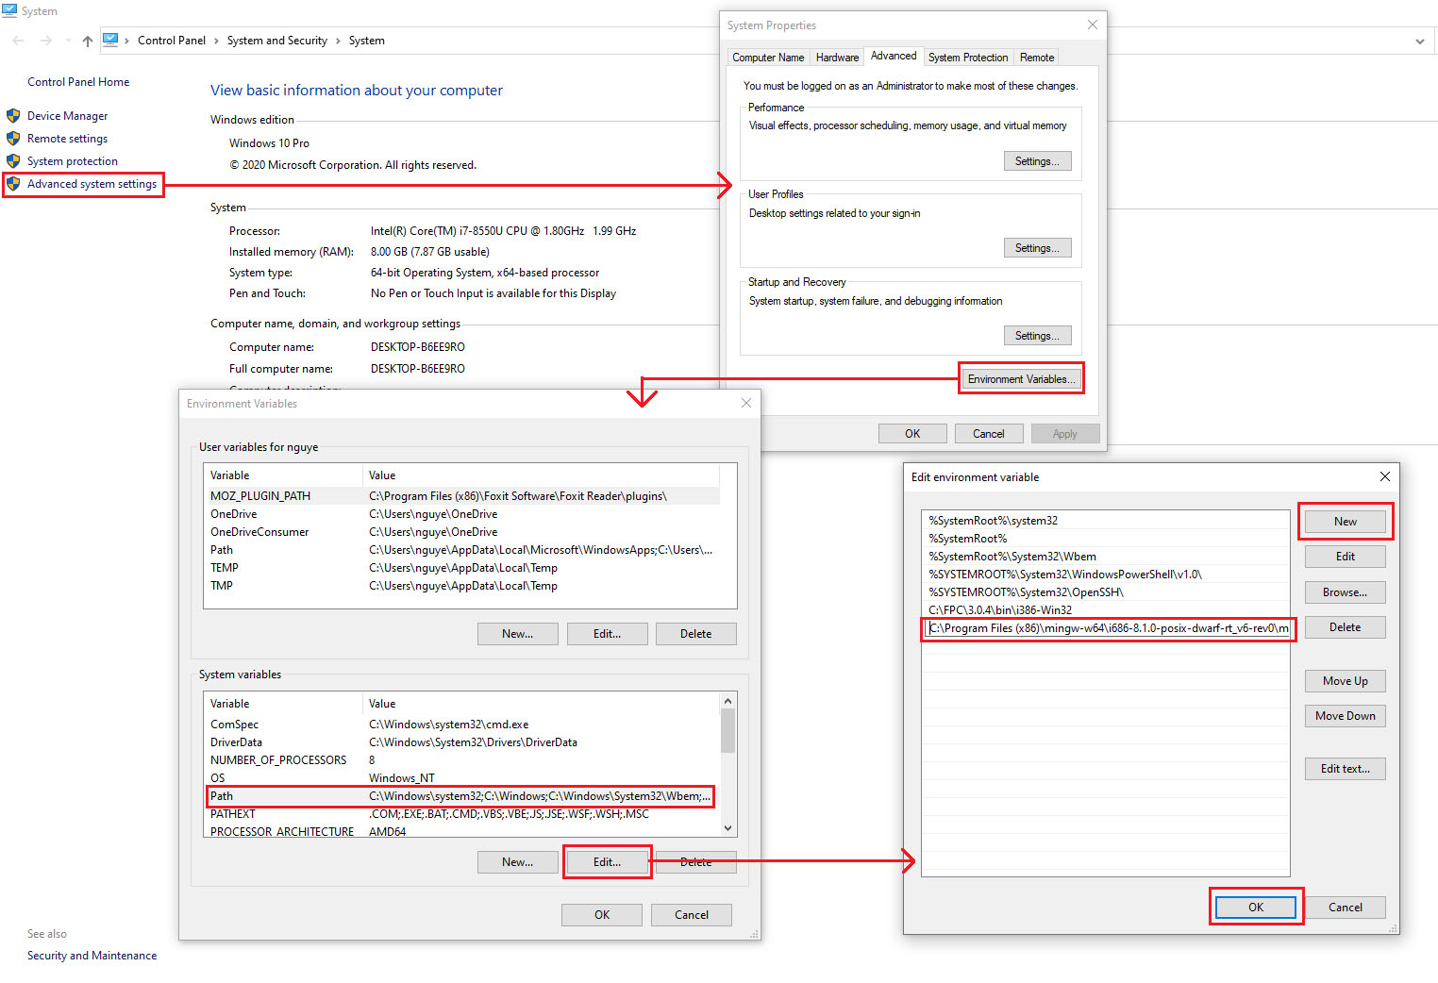Viewport: 1438px width, 983px height.
Task: Select the C:\FPC\3.0.4 path entry
Action: tap(1000, 610)
